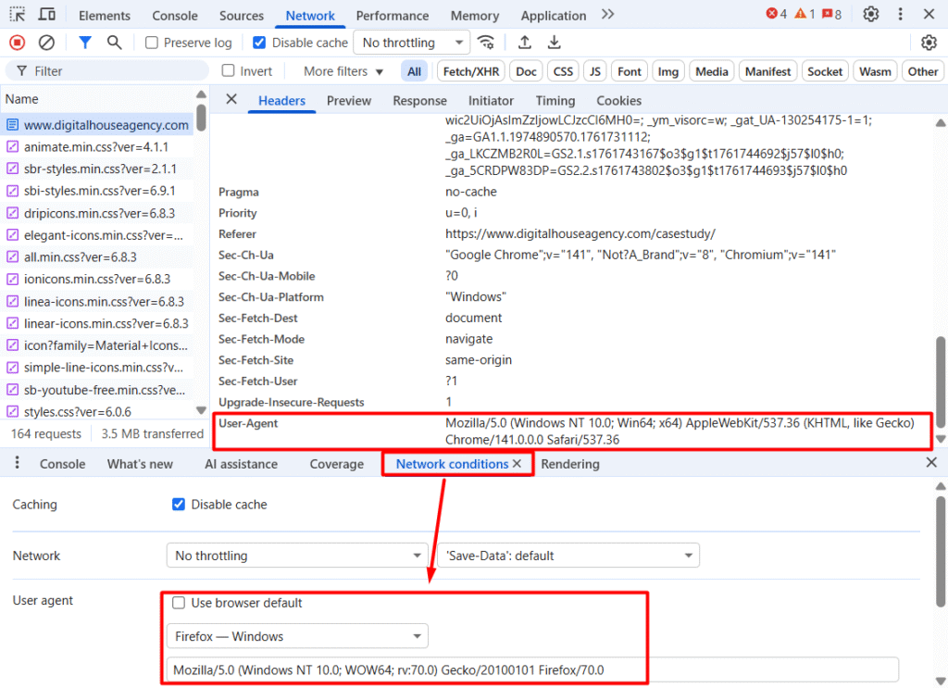This screenshot has height=688, width=948.
Task: Tick the Invert filter checkbox
Action: pos(229,71)
